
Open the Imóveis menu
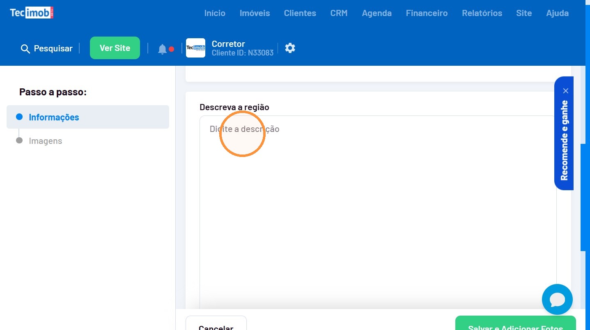tap(255, 13)
